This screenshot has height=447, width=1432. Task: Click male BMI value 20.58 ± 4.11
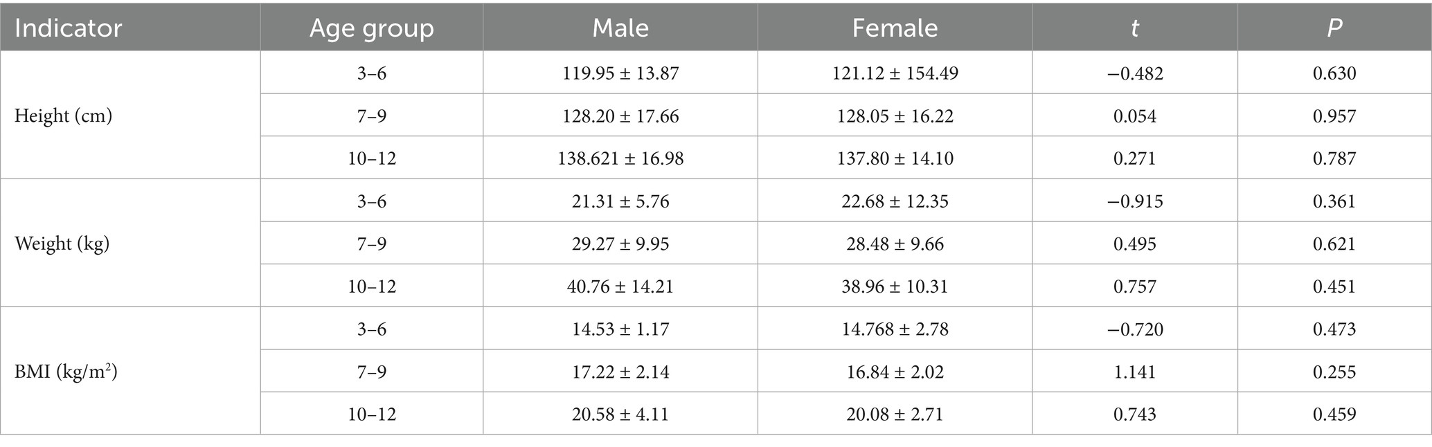(x=620, y=414)
